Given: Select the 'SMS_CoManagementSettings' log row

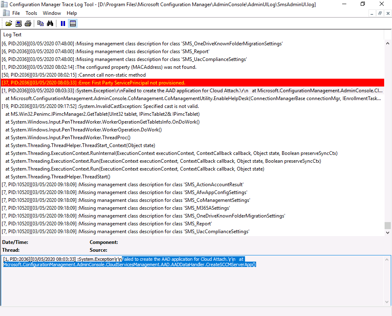Looking at the screenshot, I should (x=193, y=200).
